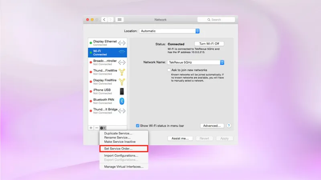
Task: Remove service with minus button
Action: [x=97, y=128]
